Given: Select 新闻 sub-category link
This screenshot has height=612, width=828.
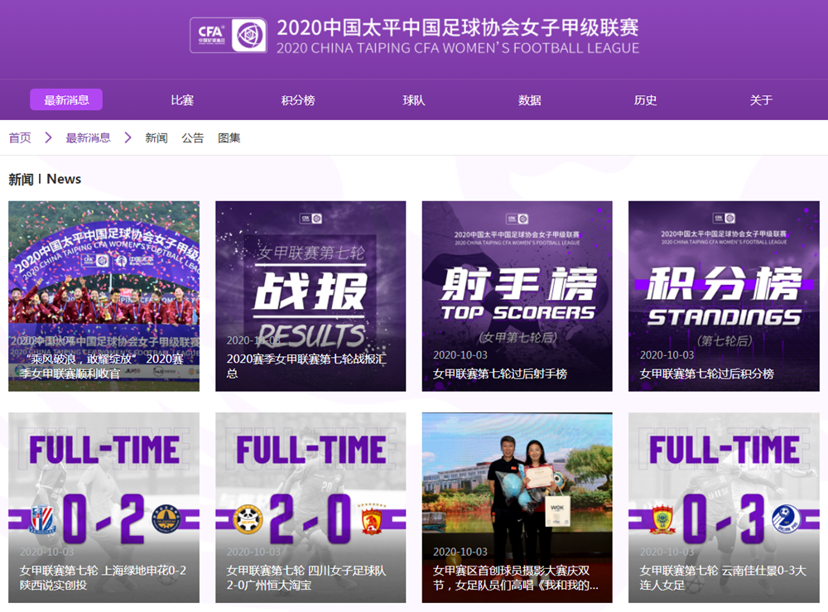Looking at the screenshot, I should point(156,137).
